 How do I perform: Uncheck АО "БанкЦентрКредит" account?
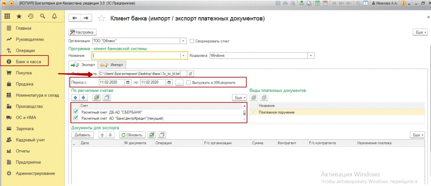(76, 118)
